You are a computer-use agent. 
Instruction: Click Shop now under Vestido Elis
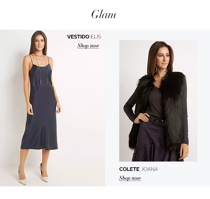(x=88, y=46)
